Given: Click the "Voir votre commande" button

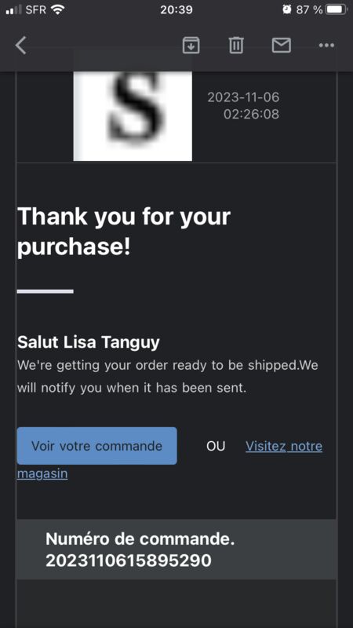Looking at the screenshot, I should coord(96,446).
